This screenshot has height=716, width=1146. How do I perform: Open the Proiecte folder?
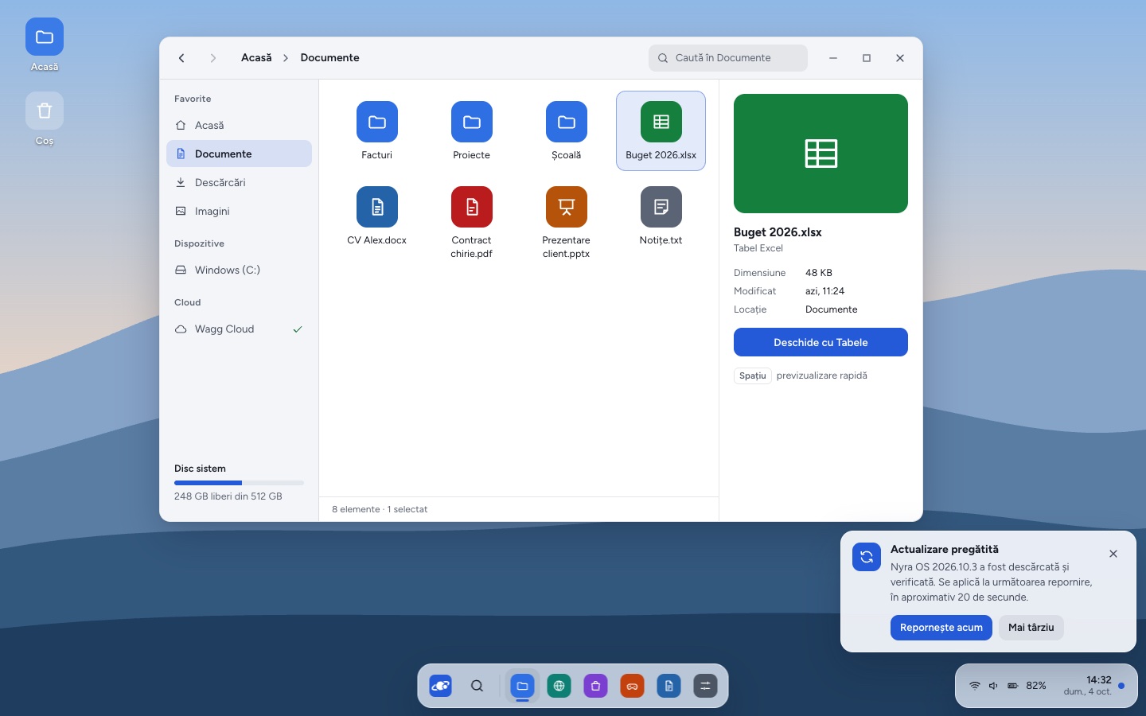(471, 130)
